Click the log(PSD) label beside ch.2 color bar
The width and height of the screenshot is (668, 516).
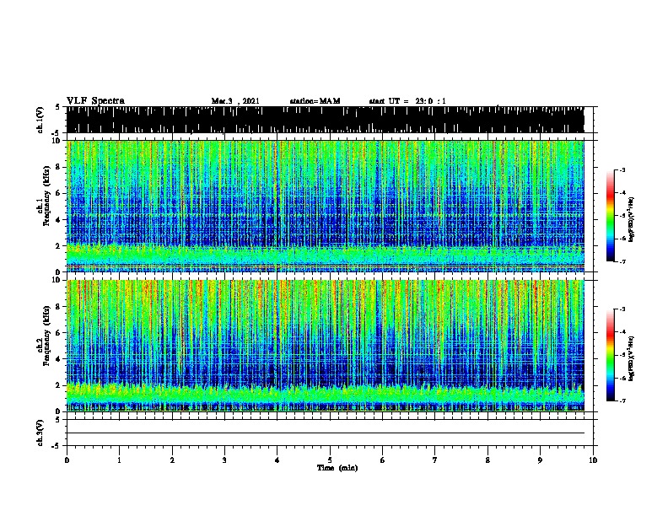631,358
